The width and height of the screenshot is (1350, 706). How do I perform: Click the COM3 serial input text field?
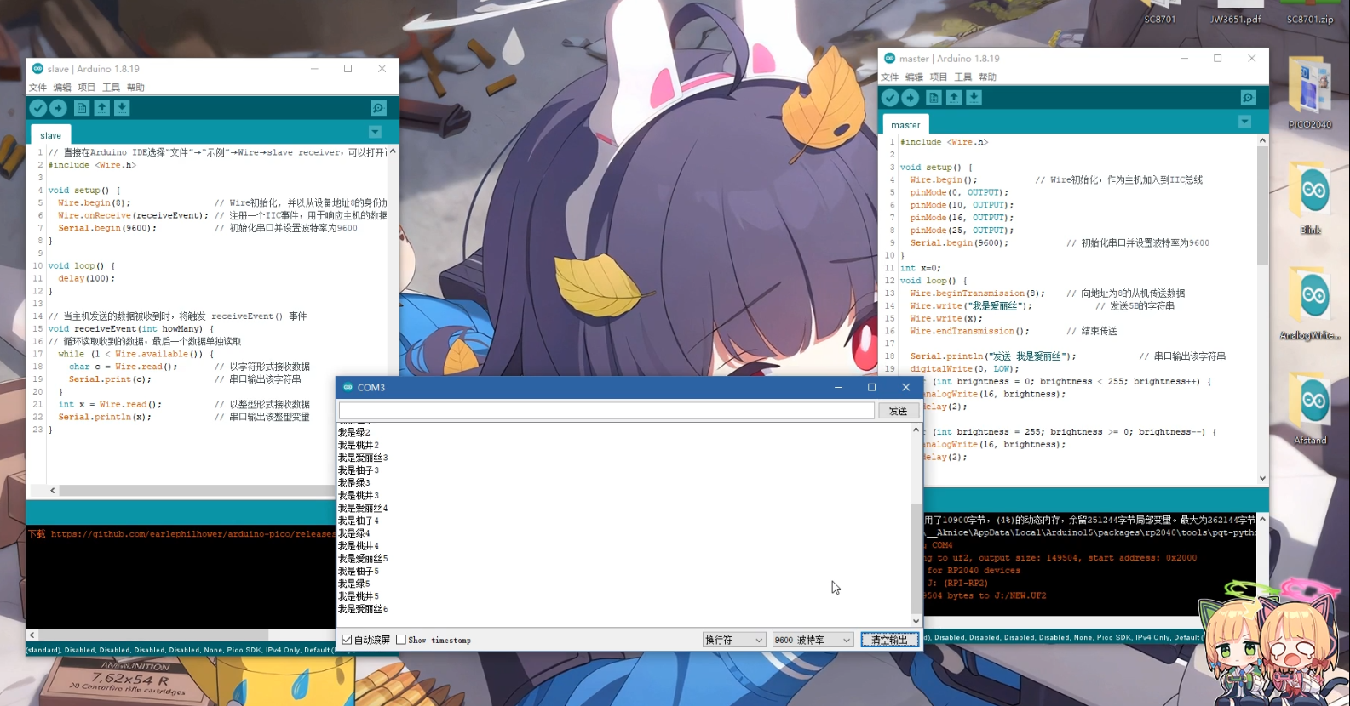tap(606, 411)
